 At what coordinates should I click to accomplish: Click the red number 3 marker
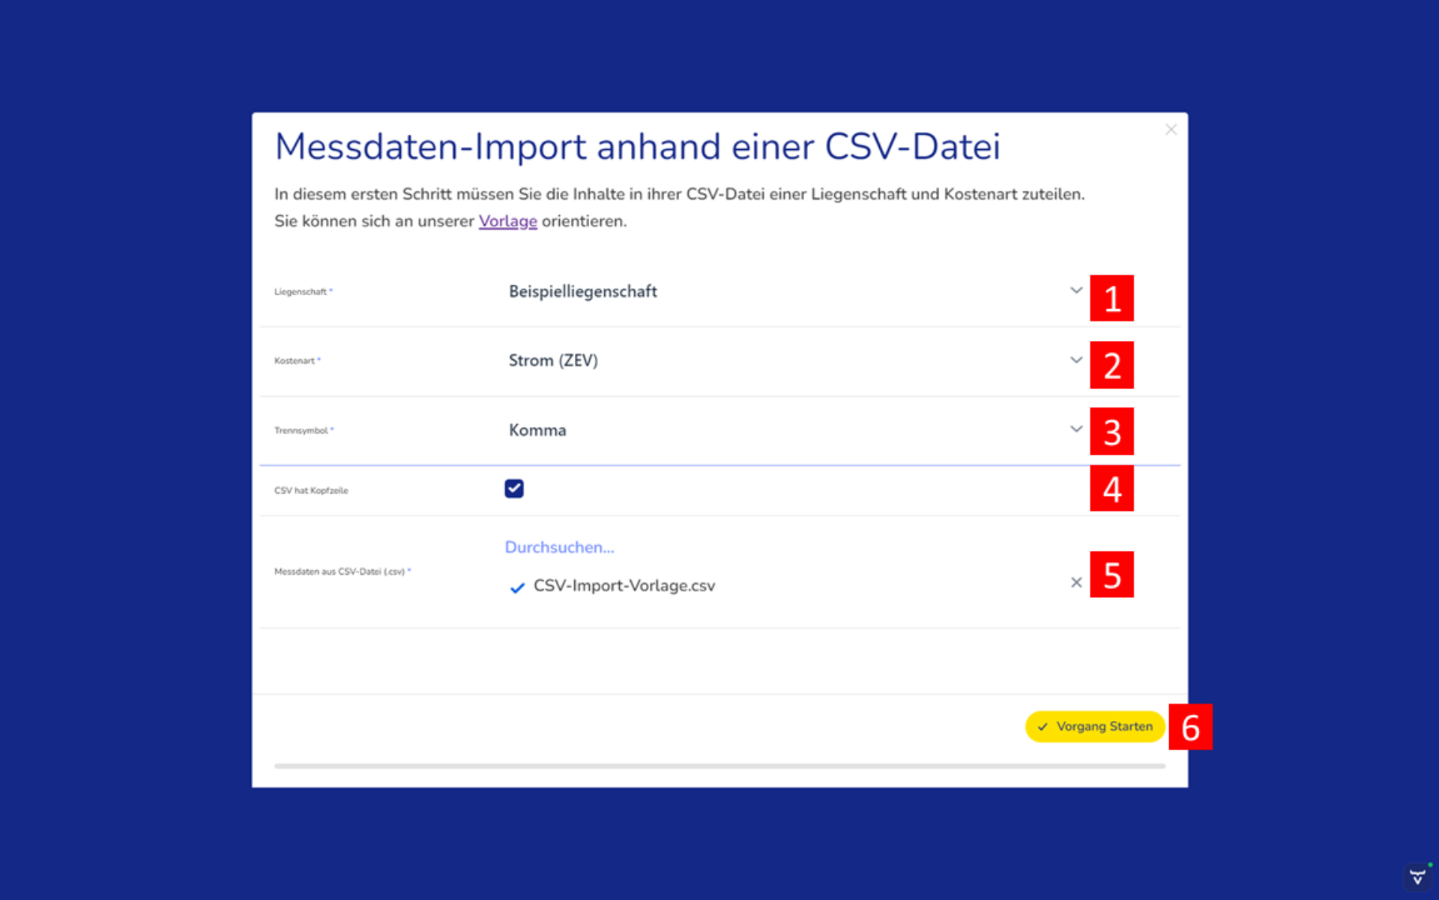point(1111,432)
